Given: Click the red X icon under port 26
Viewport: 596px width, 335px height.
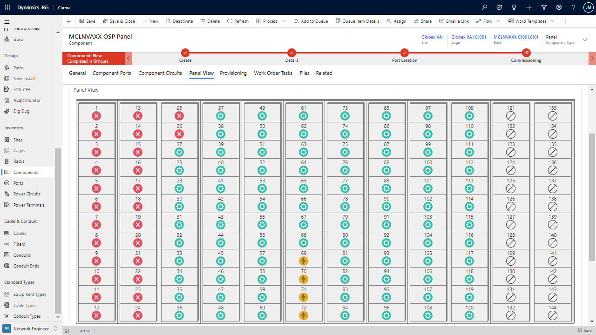Looking at the screenshot, I should (x=179, y=134).
